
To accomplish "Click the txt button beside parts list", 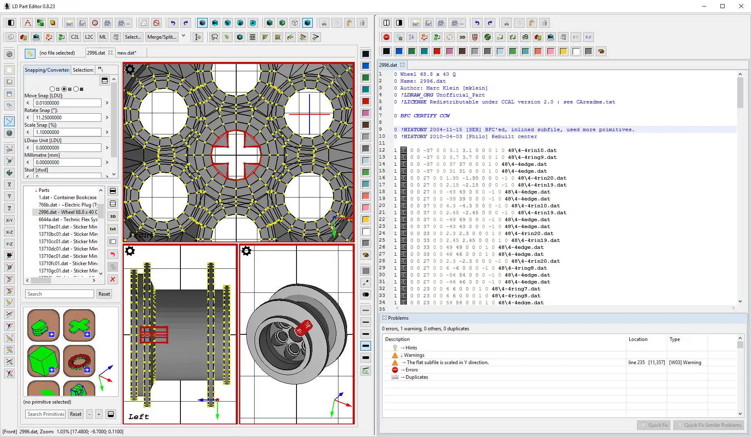I will [x=113, y=229].
